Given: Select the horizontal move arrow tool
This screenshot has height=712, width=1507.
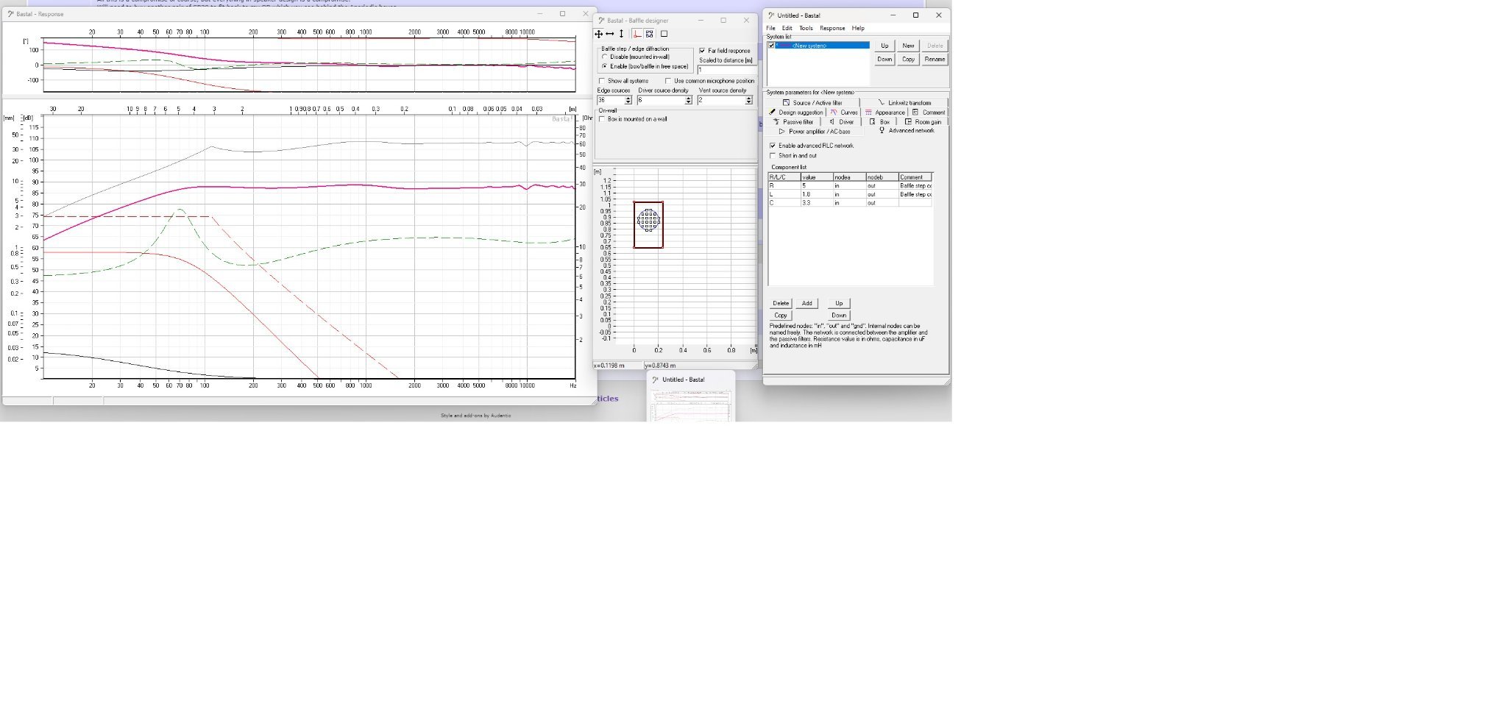Looking at the screenshot, I should 610,34.
